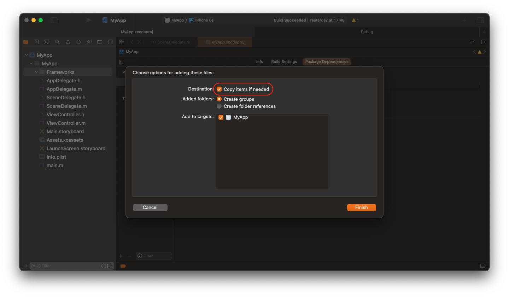Screen dimensions: 509x297
Task: Show source-control status files filter
Action: pyautogui.click(x=110, y=266)
